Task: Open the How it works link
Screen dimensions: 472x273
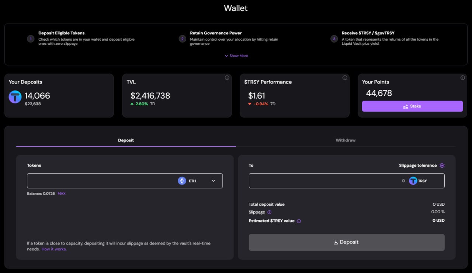Action: point(54,249)
